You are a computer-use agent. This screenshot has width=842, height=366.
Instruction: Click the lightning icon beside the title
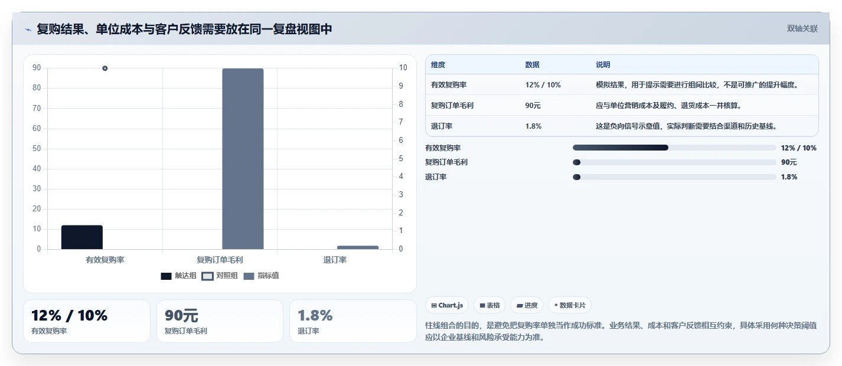click(28, 30)
